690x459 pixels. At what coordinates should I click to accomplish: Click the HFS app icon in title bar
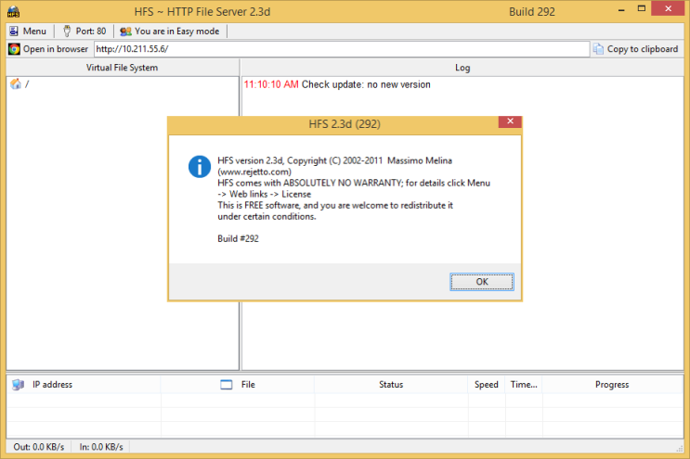click(x=14, y=11)
